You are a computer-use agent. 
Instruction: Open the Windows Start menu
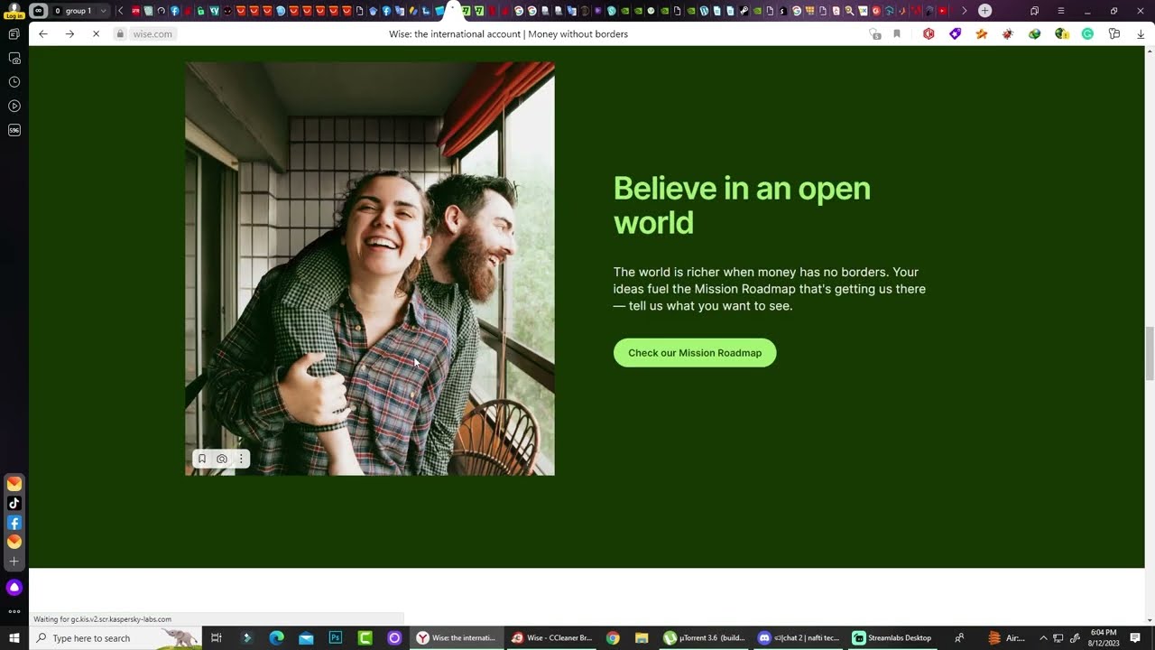[x=14, y=638]
